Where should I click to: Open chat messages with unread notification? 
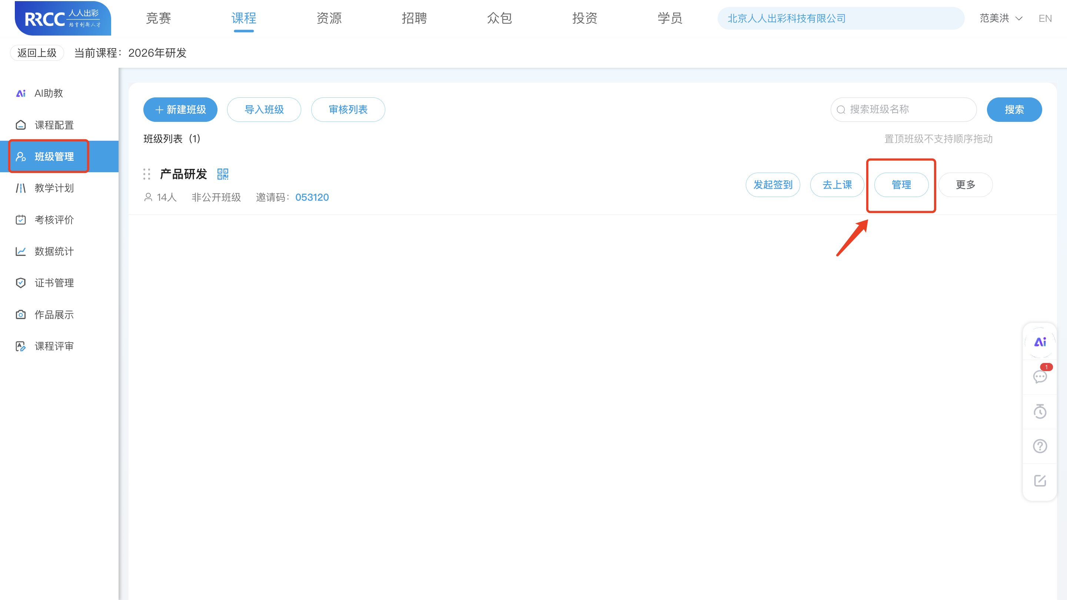click(x=1040, y=377)
